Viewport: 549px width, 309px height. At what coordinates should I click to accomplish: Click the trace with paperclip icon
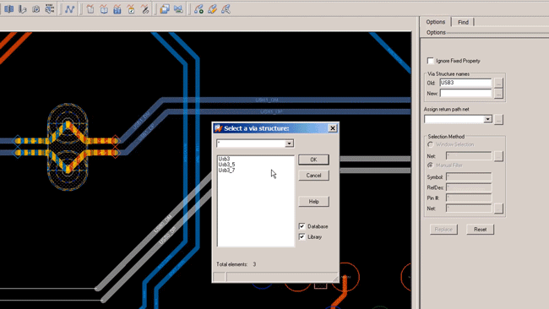point(144,9)
